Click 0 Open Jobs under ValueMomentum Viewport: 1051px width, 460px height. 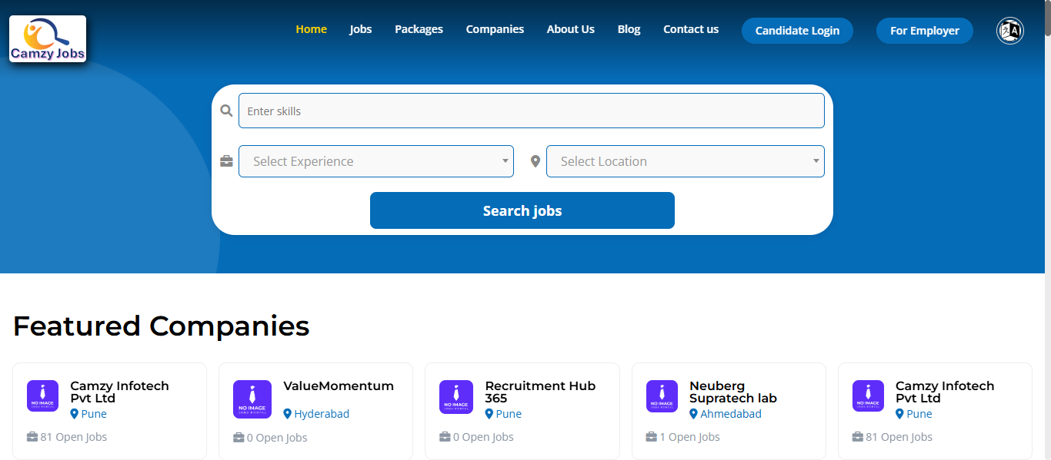point(277,438)
